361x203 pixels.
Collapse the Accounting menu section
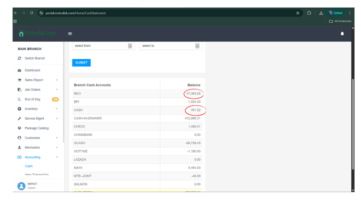coord(57,157)
